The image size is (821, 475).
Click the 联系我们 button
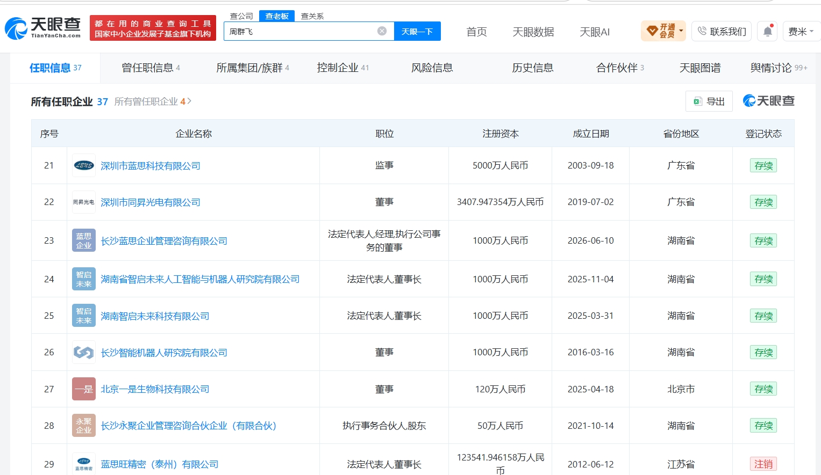(722, 32)
